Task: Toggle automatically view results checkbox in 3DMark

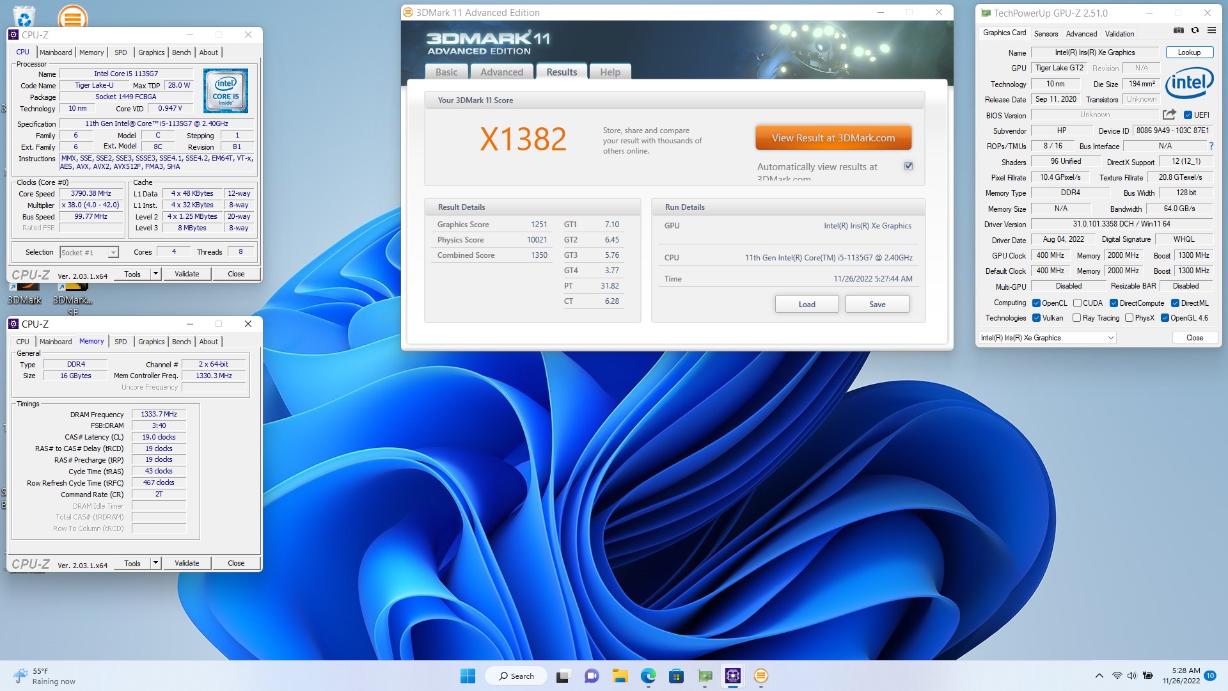Action: (908, 166)
